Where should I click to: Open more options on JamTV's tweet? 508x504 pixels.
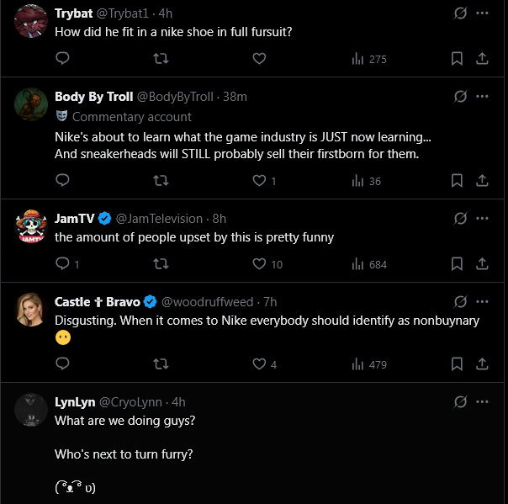coord(483,218)
